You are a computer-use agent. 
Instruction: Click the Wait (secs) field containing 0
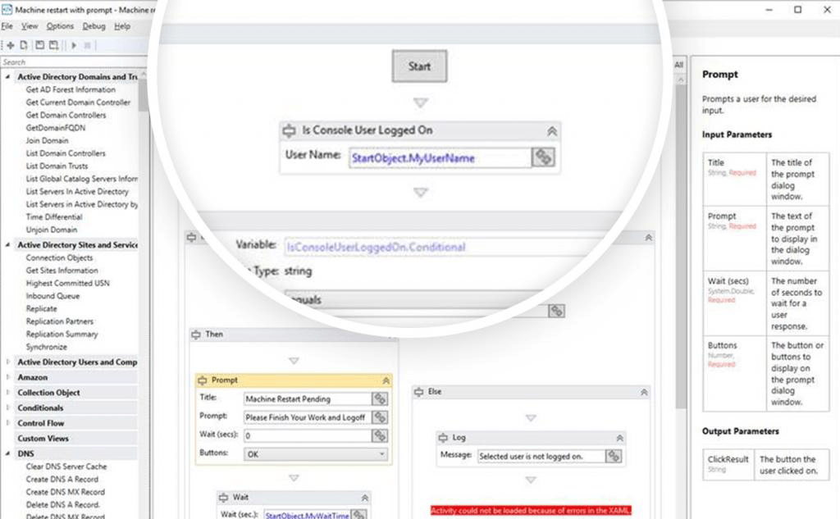[x=308, y=435]
